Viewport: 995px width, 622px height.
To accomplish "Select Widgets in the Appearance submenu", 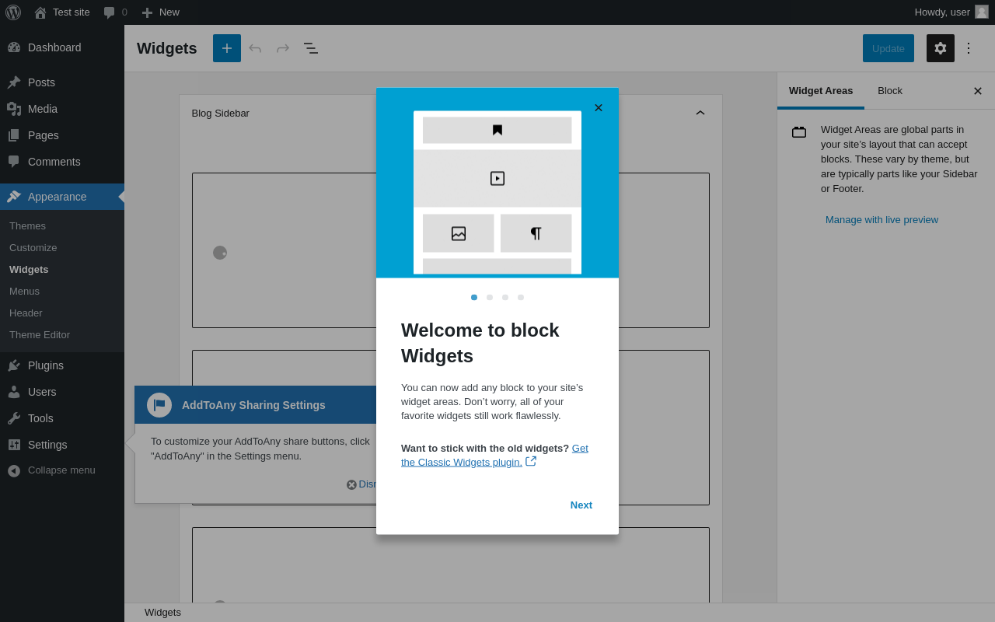I will tap(29, 270).
